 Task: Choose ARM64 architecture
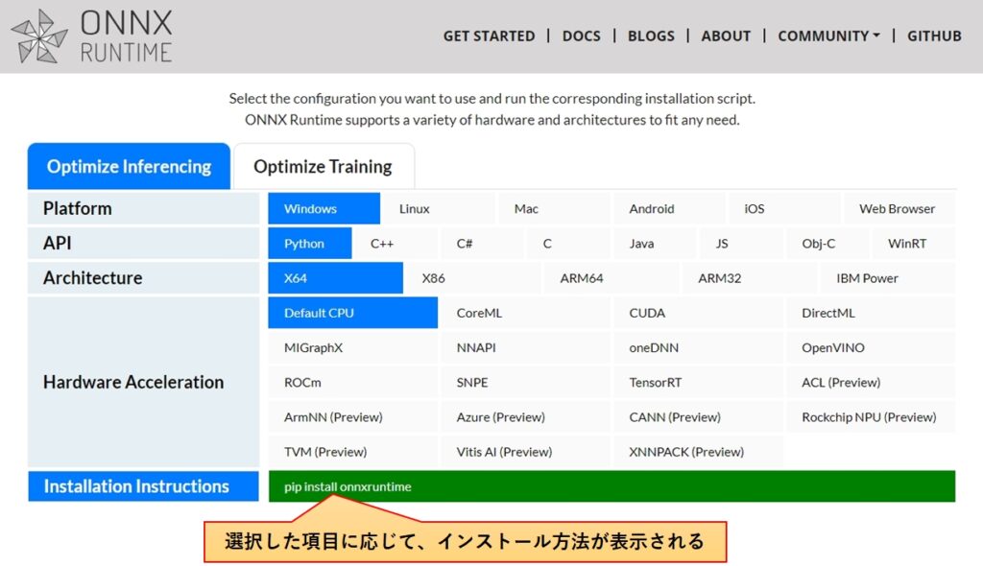tap(582, 278)
